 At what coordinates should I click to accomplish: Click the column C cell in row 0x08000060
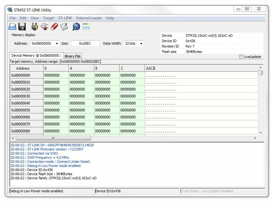click(x=132, y=117)
